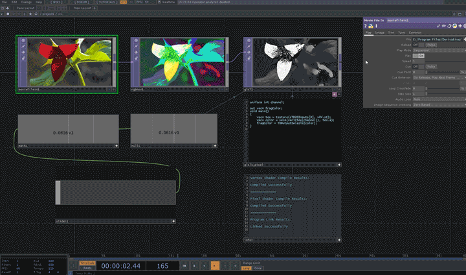The height and width of the screenshot is (275, 466).
Task: Step back one frame with the minus button
Action: tap(226, 266)
